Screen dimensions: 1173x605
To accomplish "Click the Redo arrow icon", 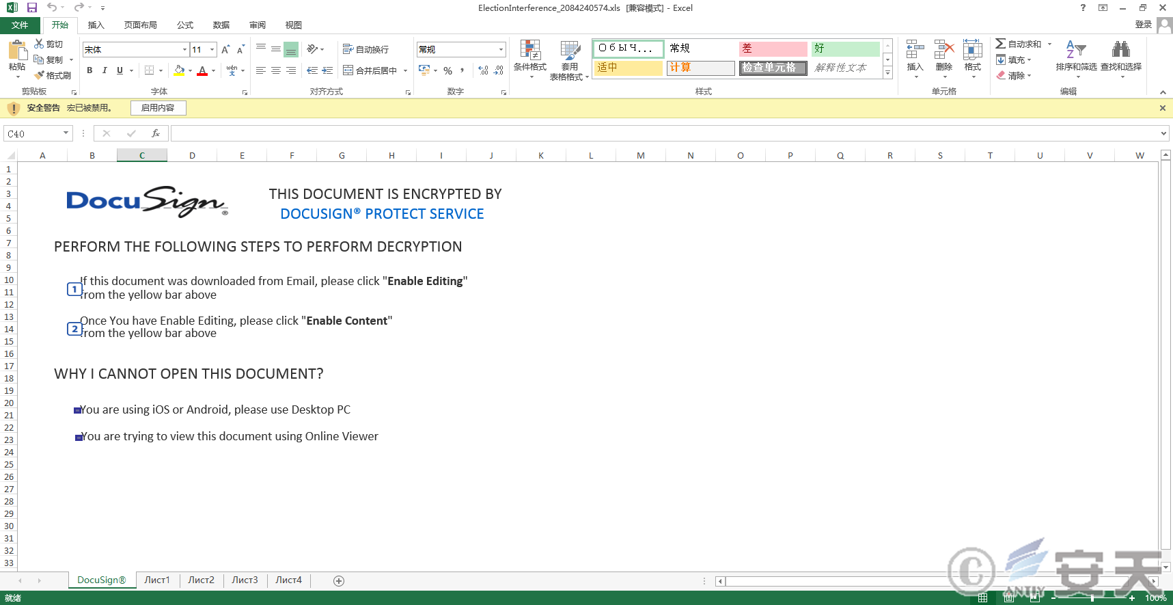I will coord(79,8).
